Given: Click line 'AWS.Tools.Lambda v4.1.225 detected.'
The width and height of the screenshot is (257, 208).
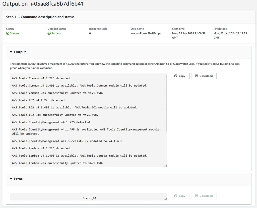Looking at the screenshot, I should (41, 148).
